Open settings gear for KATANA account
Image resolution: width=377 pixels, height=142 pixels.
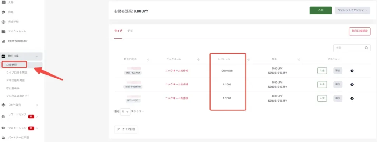[352, 71]
